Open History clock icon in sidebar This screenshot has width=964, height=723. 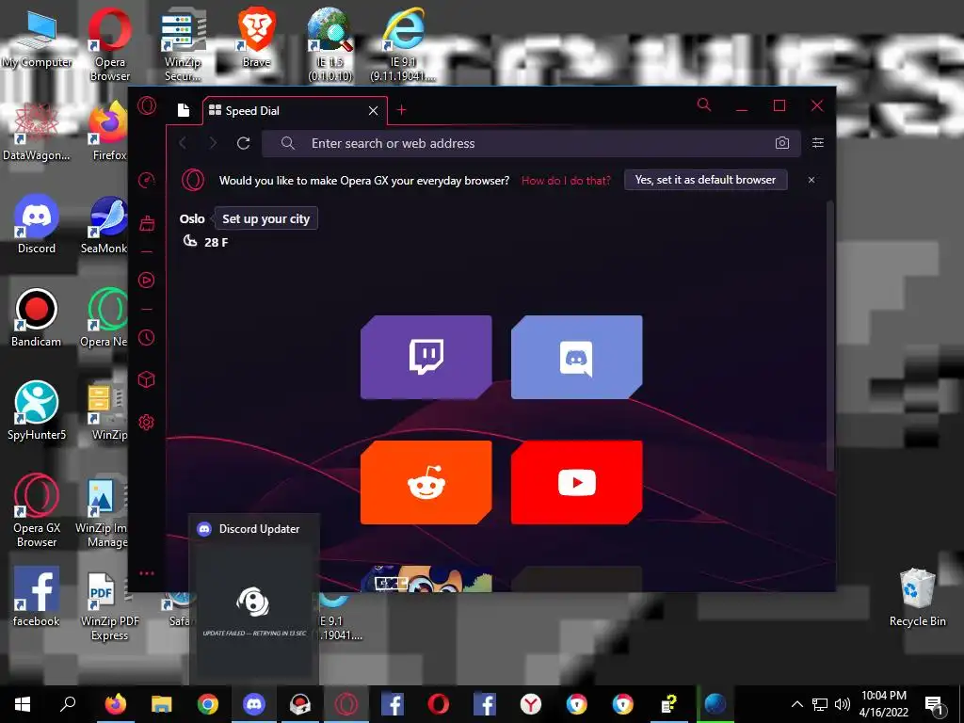tap(146, 338)
